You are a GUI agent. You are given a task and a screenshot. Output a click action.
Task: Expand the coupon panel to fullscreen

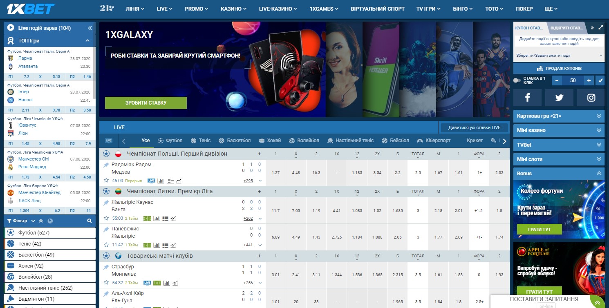600,28
